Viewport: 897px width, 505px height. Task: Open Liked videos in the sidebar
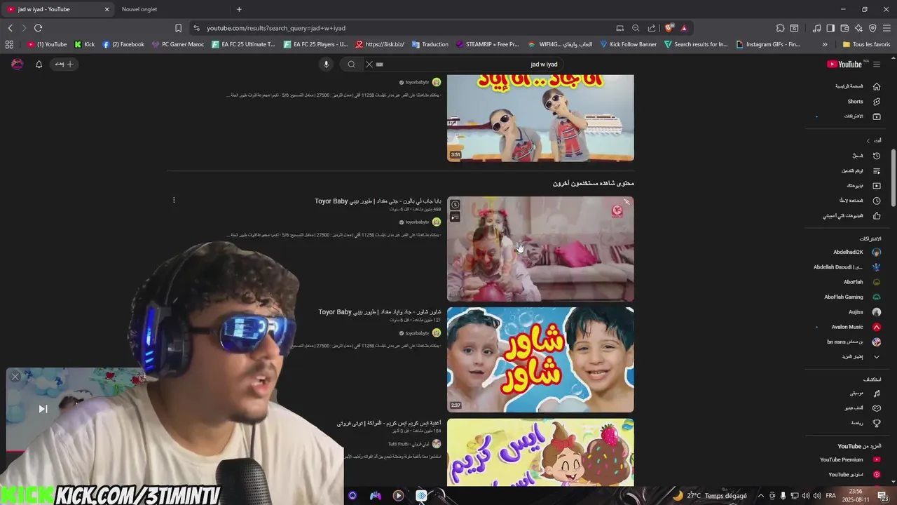[x=851, y=215]
